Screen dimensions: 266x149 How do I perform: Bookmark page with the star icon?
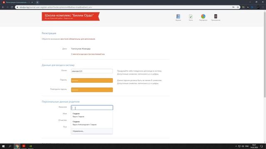tap(238, 7)
